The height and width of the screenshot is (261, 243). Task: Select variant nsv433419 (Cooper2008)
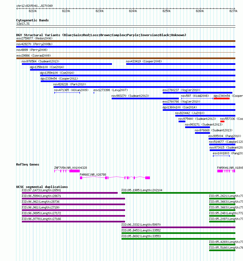coord(181,64)
